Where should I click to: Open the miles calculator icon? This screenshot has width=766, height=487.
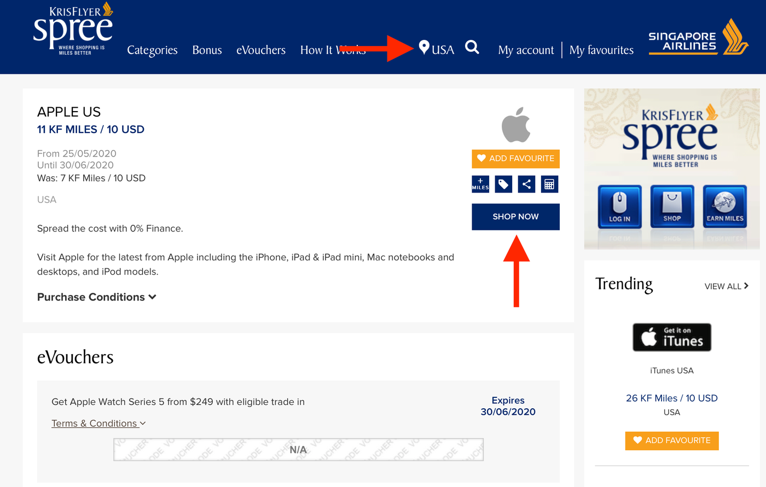pyautogui.click(x=549, y=184)
